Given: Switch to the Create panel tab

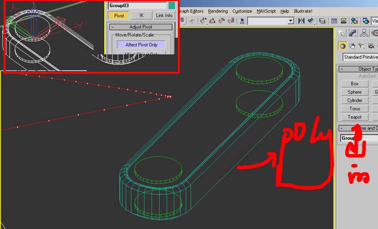Looking at the screenshot, I should (341, 33).
